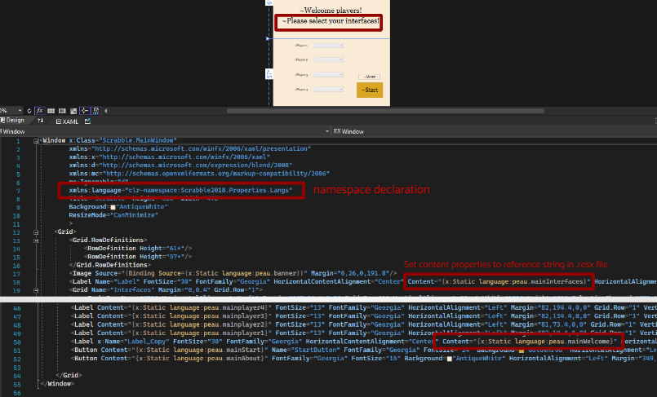Click the About button in designer preview
Screen dimensions: 657x397
pos(369,75)
